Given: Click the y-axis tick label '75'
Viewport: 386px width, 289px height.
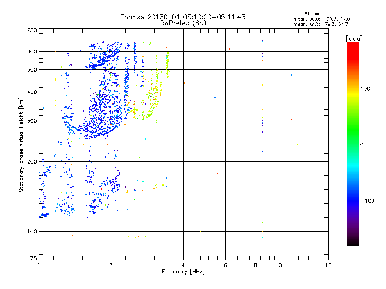Looking at the screenshot, I should [x=34, y=258].
